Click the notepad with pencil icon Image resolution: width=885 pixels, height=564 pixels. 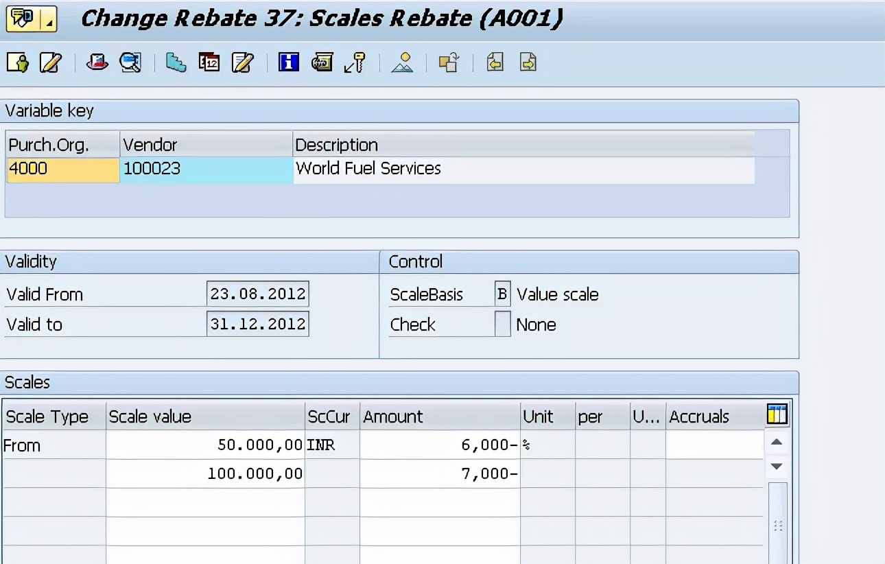pos(242,63)
